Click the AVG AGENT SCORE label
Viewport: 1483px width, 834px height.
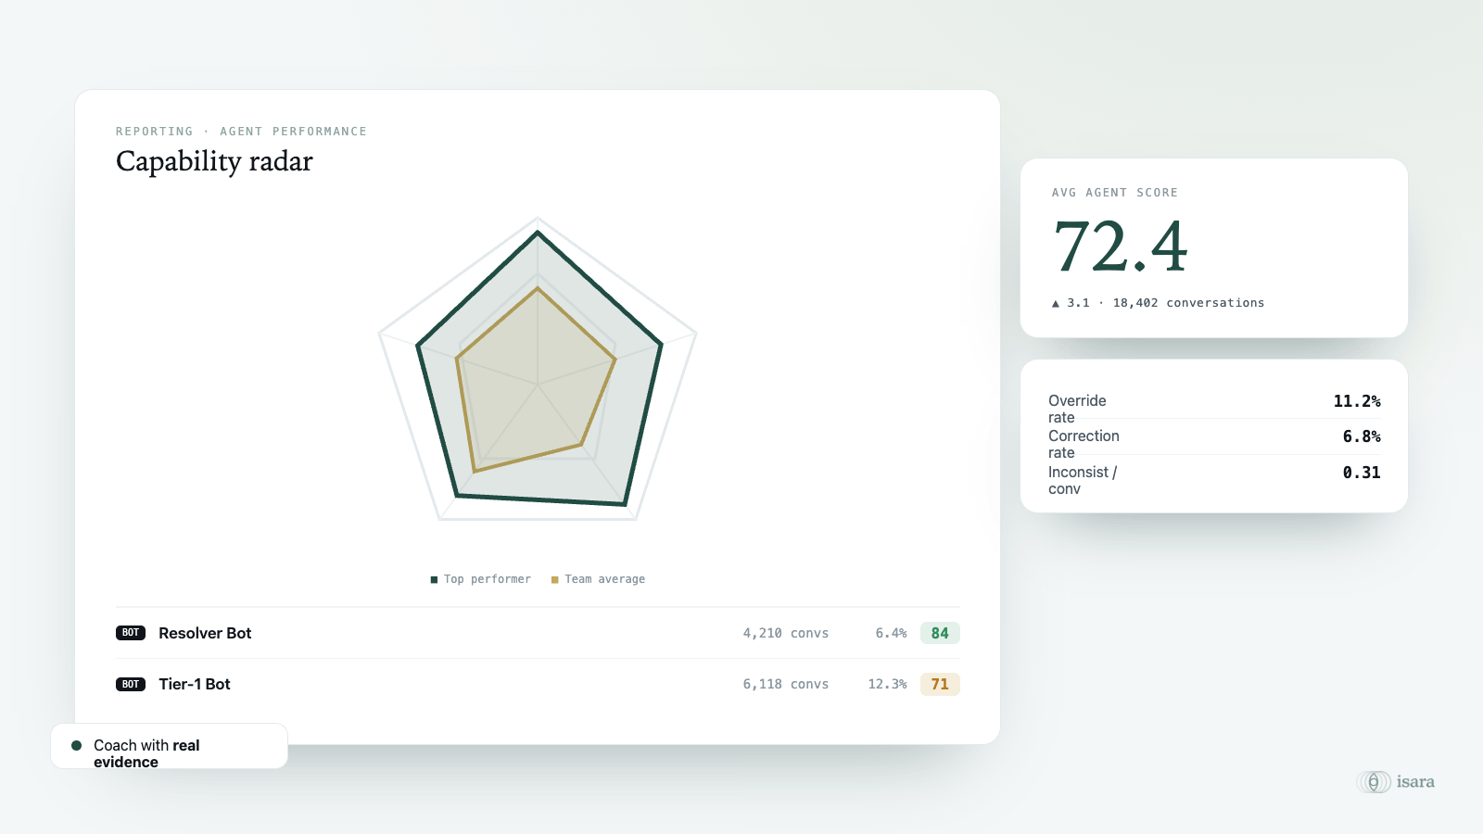click(1114, 193)
